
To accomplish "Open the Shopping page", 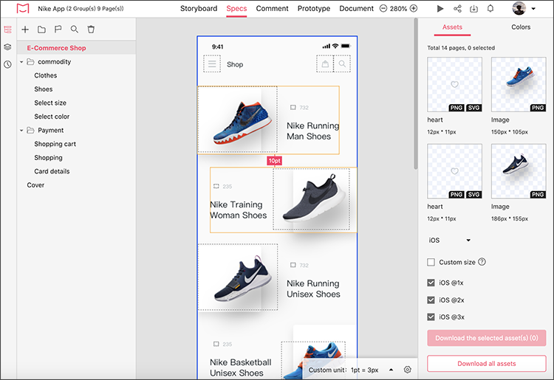I will click(49, 158).
